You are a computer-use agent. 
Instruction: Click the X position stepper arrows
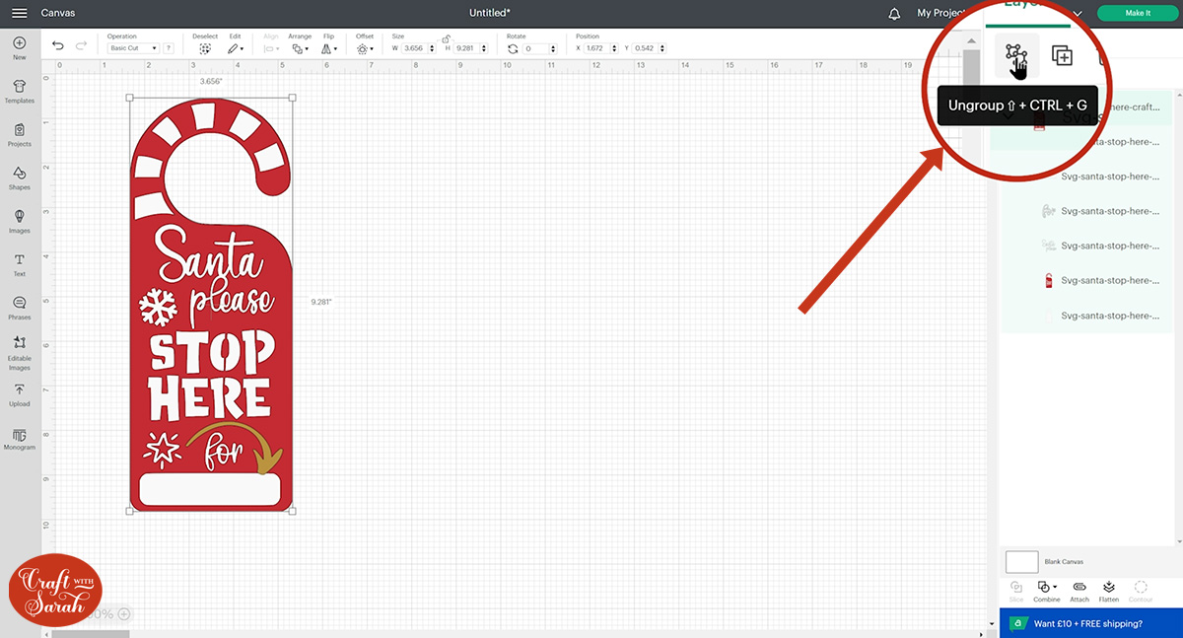615,48
